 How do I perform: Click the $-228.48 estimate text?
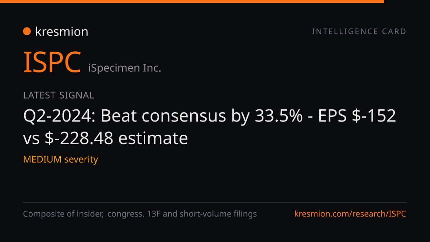[x=80, y=138]
